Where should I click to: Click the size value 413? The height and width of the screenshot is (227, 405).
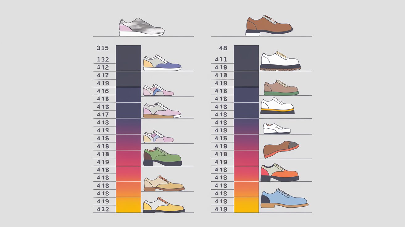tap(103, 122)
